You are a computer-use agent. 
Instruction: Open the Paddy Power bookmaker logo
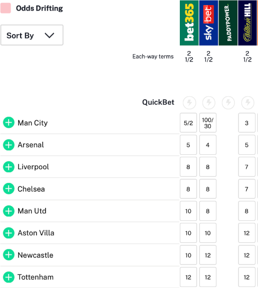pos(228,23)
